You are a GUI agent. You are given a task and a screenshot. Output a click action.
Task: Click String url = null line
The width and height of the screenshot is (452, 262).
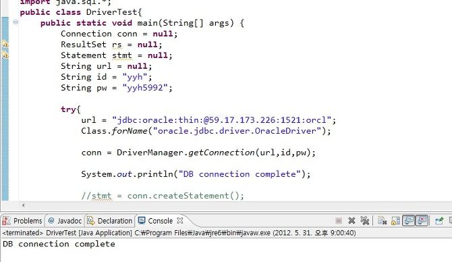(x=106, y=66)
